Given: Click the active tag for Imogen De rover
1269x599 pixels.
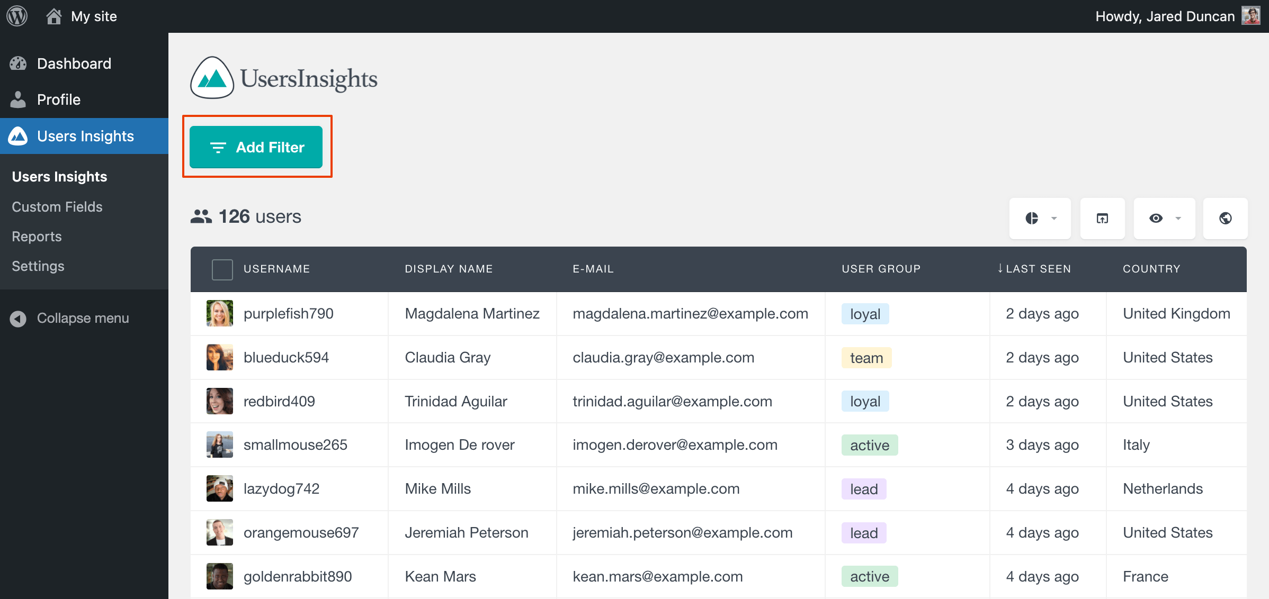Looking at the screenshot, I should click(870, 445).
